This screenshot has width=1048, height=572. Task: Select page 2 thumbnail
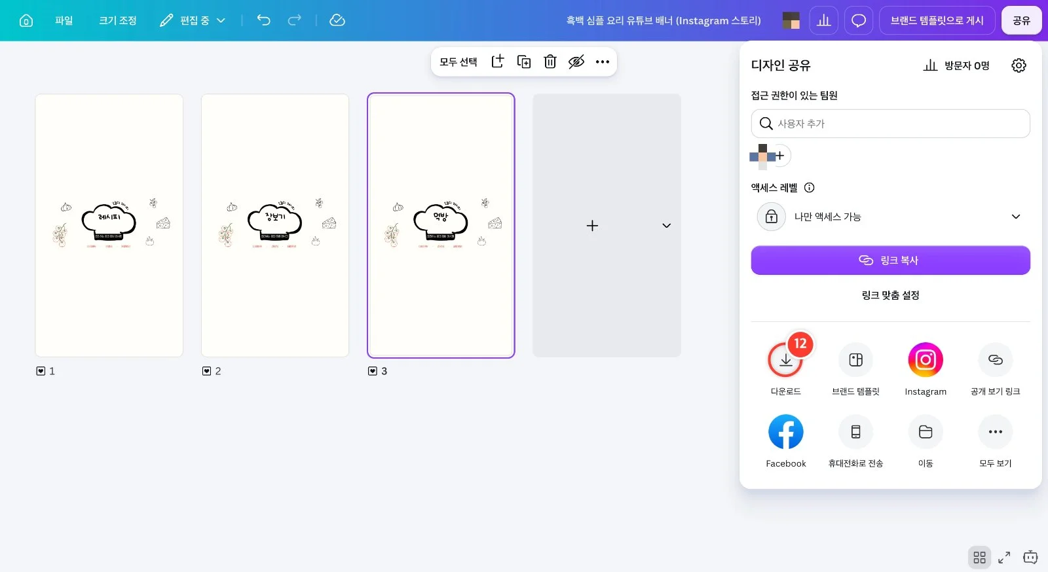tap(275, 225)
